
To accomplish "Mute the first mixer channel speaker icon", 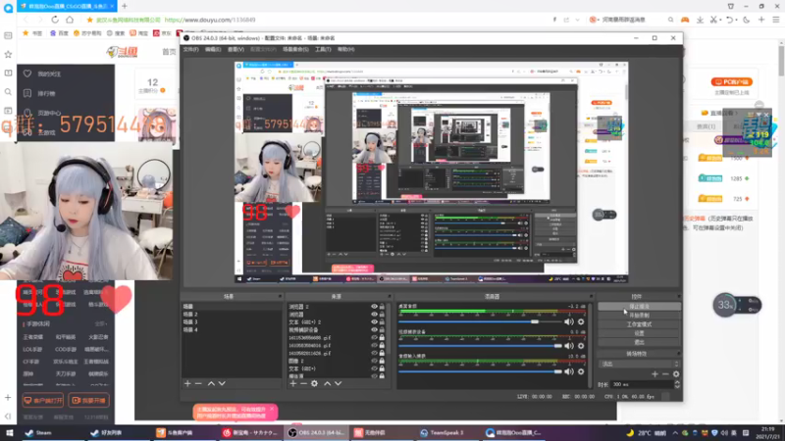I will click(569, 322).
